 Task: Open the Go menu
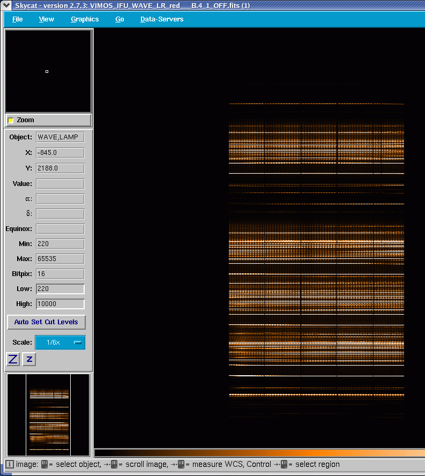pos(120,19)
